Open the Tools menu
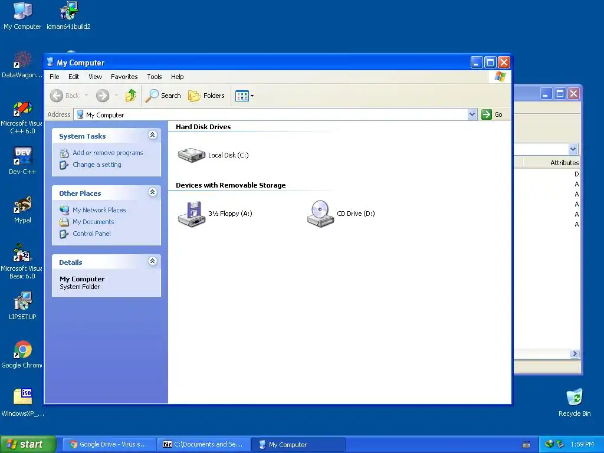The width and height of the screenshot is (604, 453). (155, 77)
